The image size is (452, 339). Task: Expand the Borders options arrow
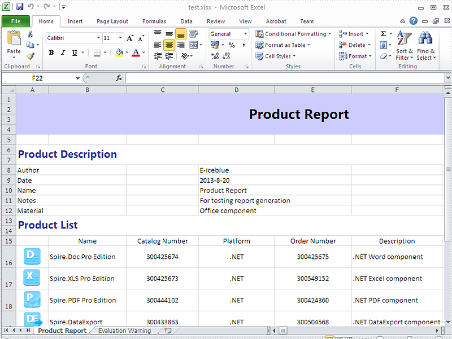(105, 52)
